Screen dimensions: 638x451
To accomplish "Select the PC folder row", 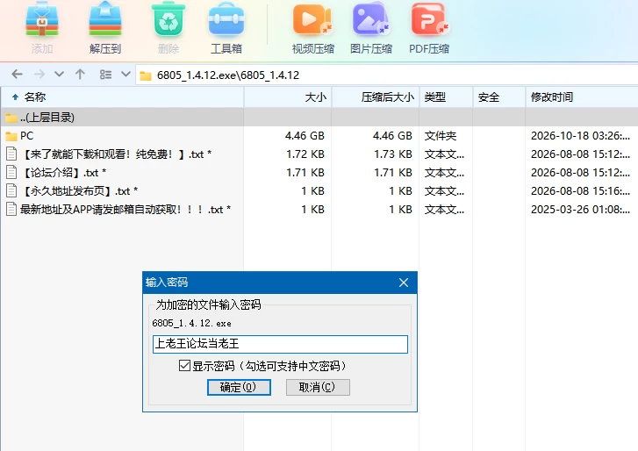I will [x=319, y=136].
